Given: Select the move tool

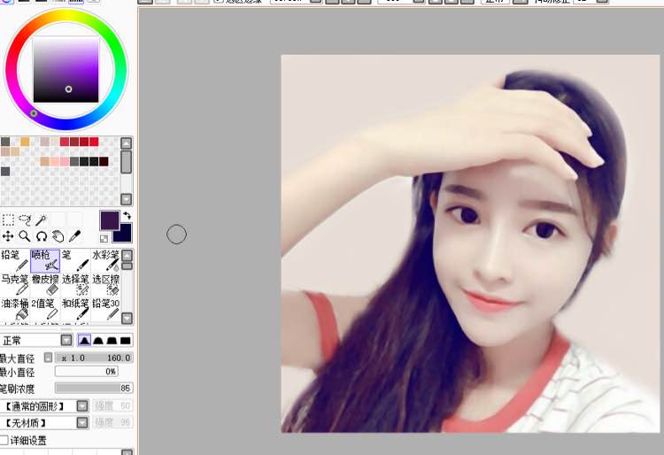Looking at the screenshot, I should [x=8, y=236].
